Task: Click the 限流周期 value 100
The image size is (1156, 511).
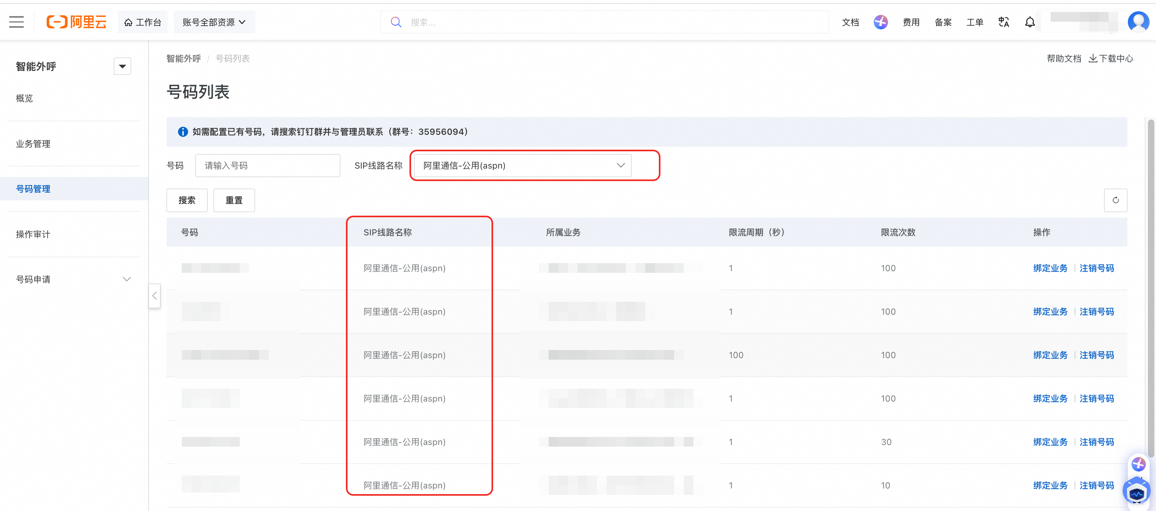Action: [736, 355]
